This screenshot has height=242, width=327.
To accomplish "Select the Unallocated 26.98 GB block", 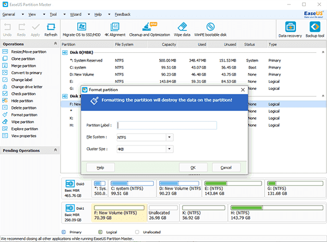I will click(163, 213).
